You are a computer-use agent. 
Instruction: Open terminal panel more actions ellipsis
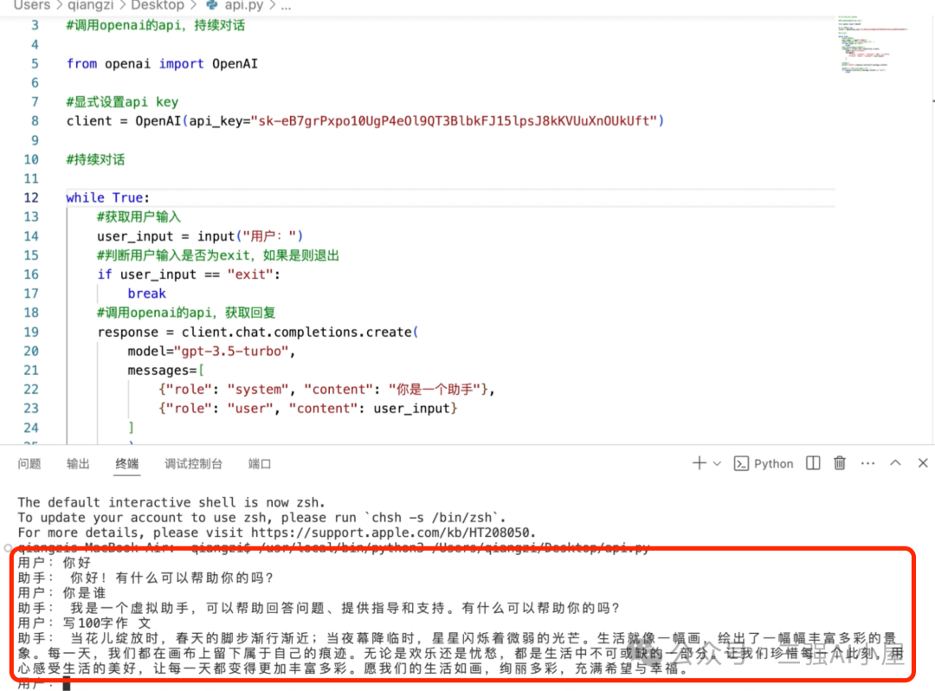(867, 463)
